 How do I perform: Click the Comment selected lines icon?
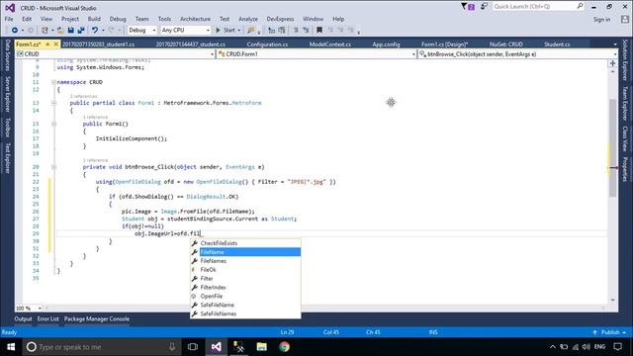pyautogui.click(x=296, y=31)
